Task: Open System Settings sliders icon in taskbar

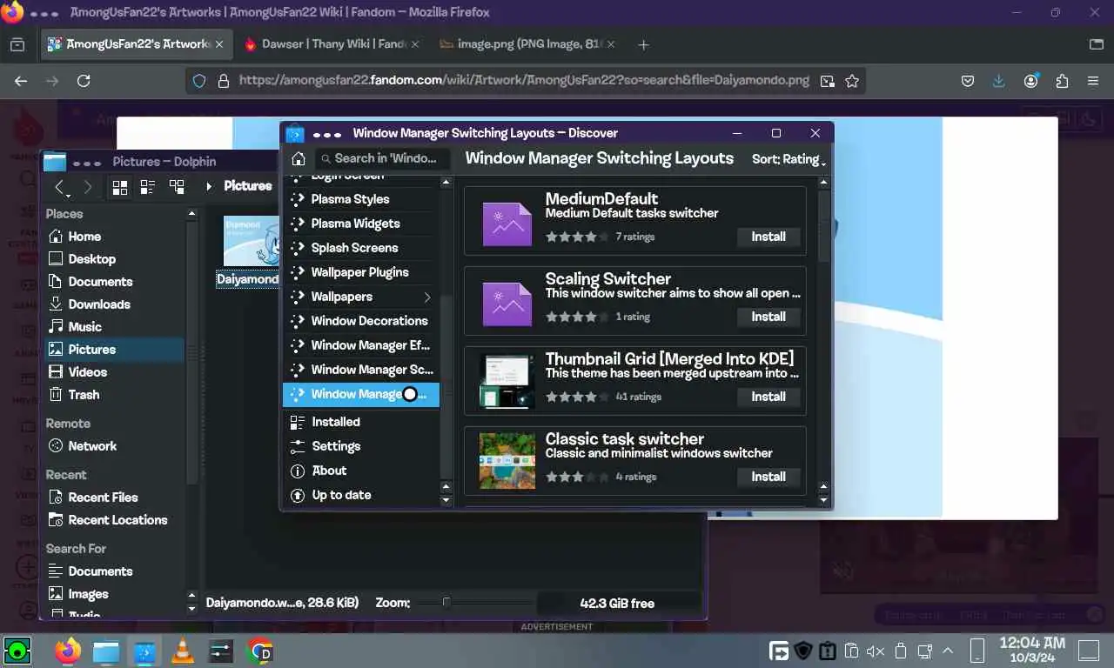Action: pyautogui.click(x=221, y=651)
